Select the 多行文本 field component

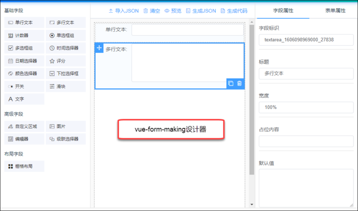pos(66,22)
